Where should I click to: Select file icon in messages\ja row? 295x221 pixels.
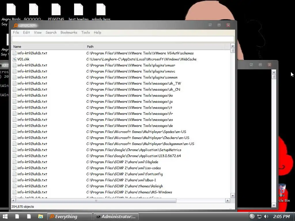pos(14,102)
